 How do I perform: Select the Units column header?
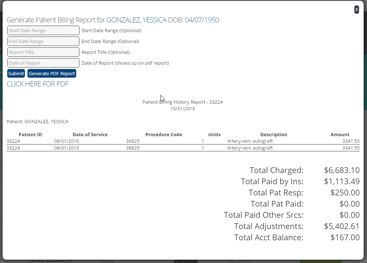coord(215,134)
